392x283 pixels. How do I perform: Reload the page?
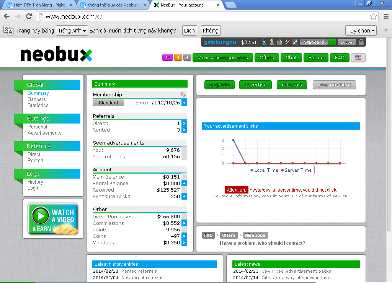coord(29,16)
